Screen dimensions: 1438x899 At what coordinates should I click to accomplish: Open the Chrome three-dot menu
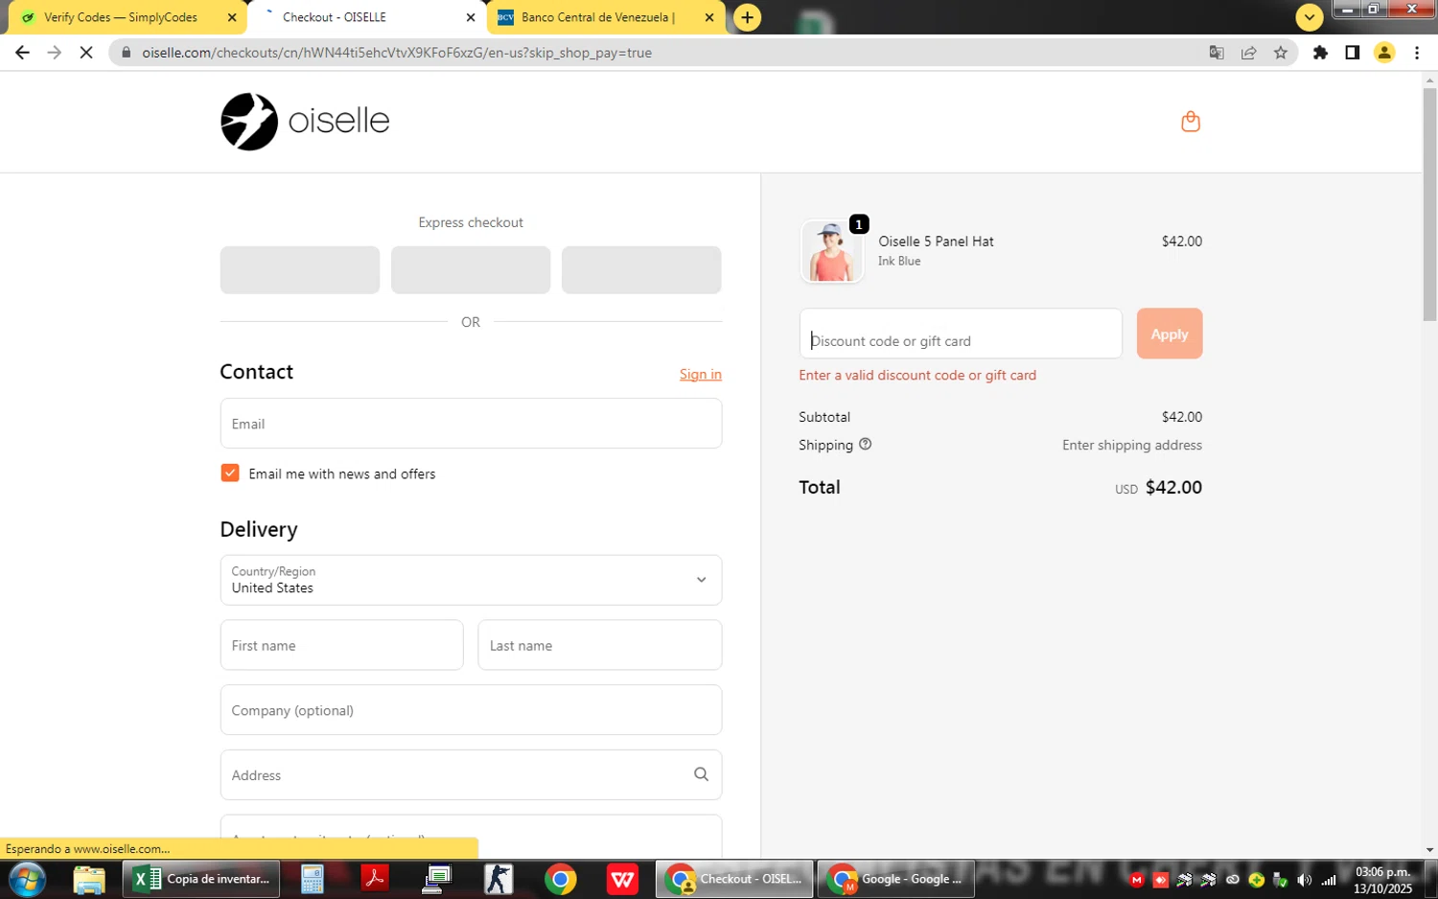pyautogui.click(x=1416, y=53)
